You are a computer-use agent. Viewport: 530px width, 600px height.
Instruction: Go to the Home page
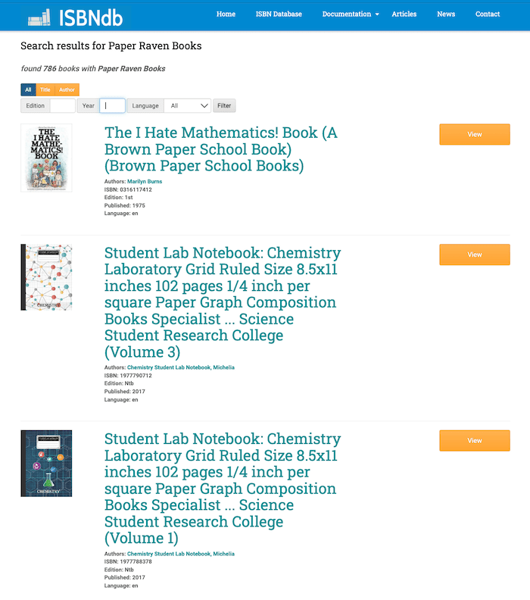(226, 14)
